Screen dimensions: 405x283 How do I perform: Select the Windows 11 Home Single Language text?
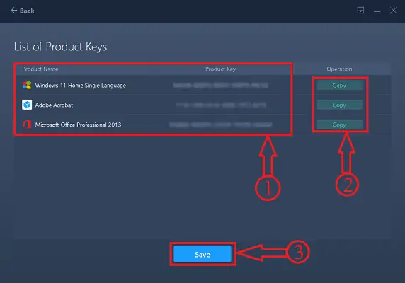[x=81, y=86]
